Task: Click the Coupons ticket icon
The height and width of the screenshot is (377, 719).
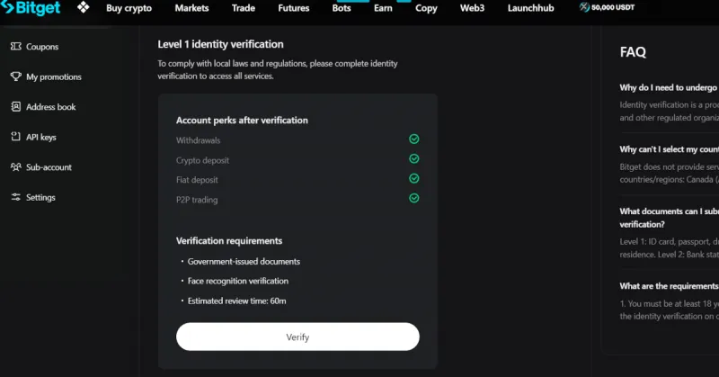Action: 16,47
